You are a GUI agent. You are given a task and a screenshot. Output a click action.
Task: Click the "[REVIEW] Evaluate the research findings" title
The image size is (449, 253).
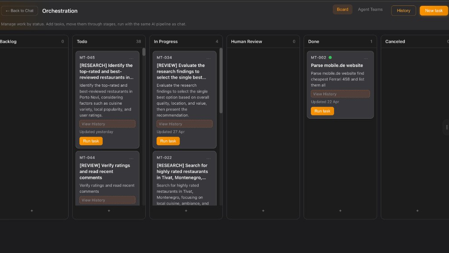181,71
